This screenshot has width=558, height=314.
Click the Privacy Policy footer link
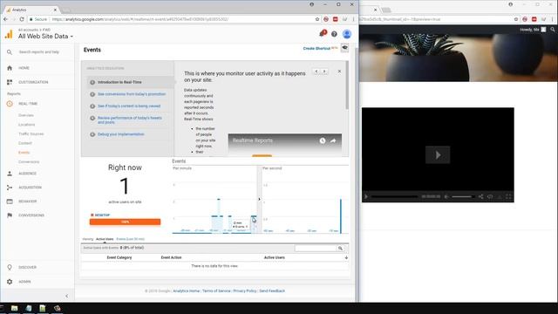[x=245, y=290]
